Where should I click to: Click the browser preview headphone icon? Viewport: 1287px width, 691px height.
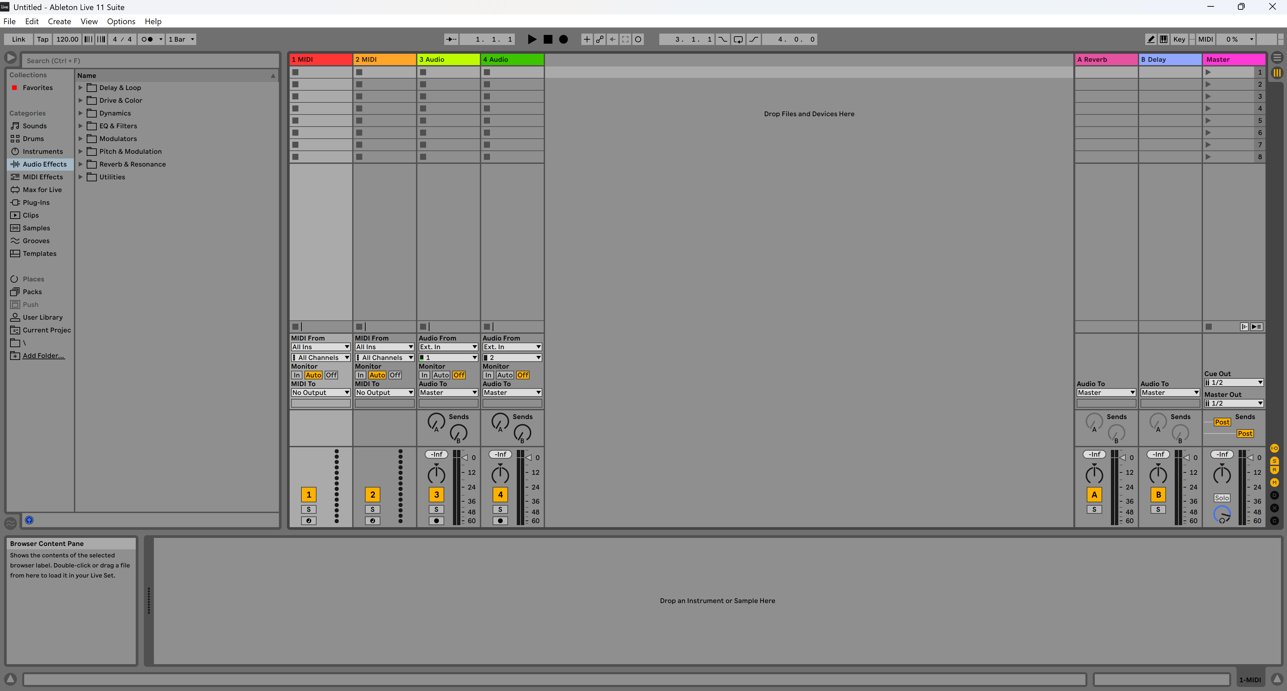[x=30, y=520]
